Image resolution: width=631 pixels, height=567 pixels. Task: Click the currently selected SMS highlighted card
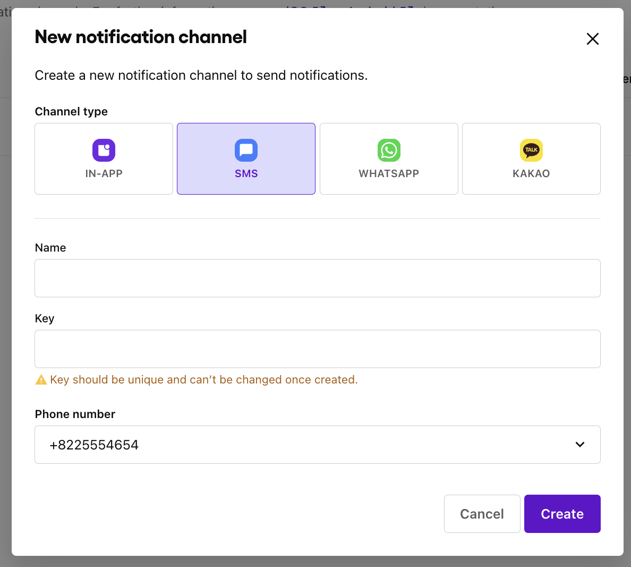tap(246, 159)
